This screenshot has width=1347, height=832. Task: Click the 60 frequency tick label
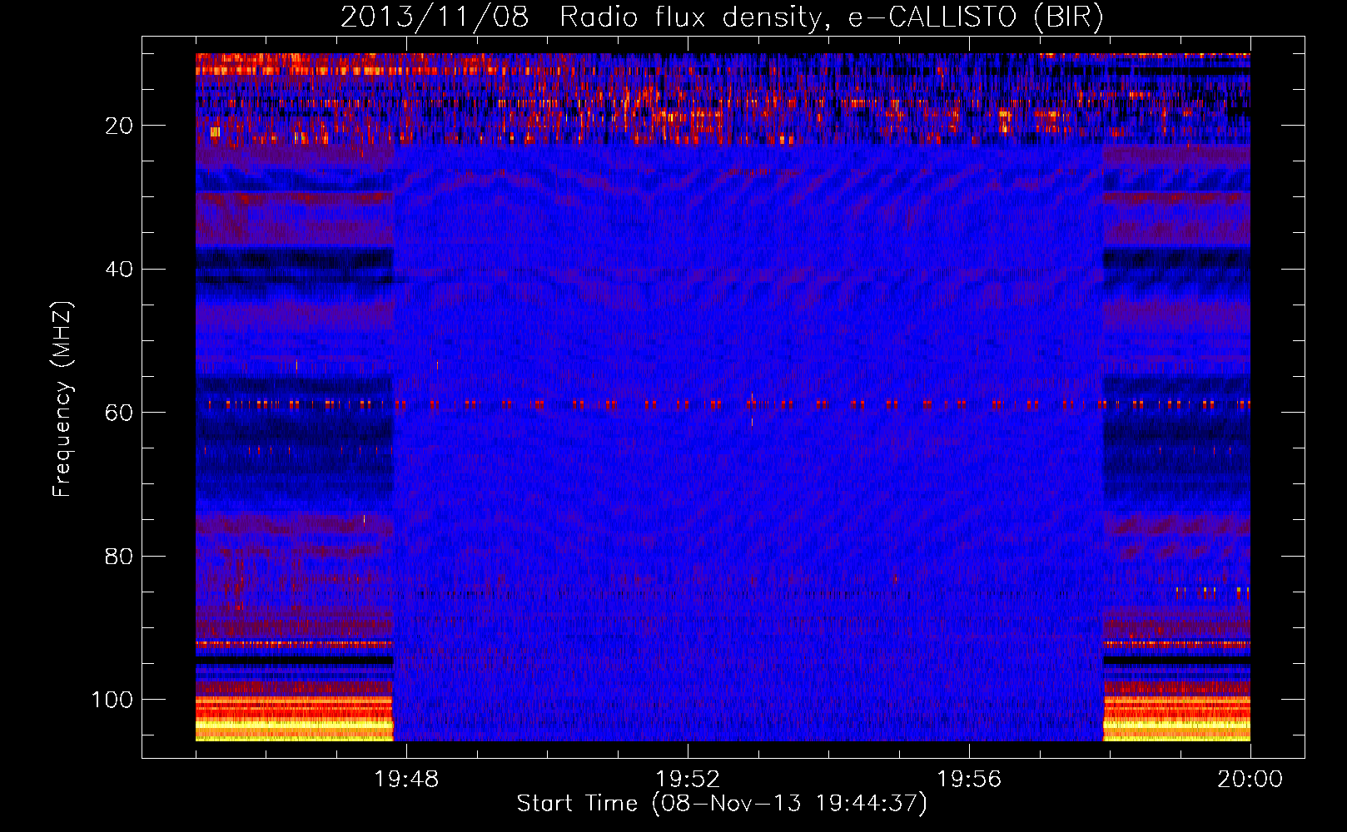tap(118, 413)
